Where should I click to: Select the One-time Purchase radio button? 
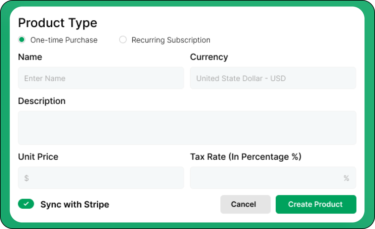22,40
